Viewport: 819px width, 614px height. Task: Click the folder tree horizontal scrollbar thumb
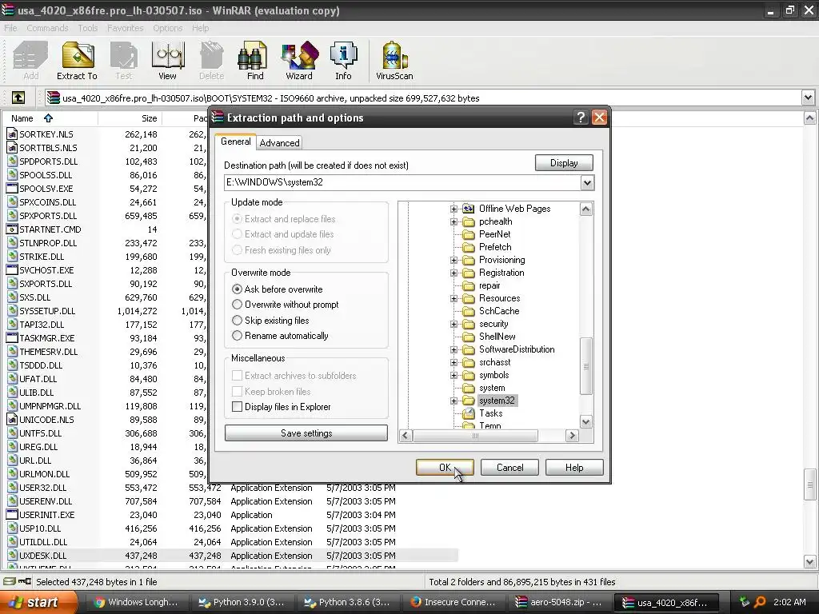point(475,436)
